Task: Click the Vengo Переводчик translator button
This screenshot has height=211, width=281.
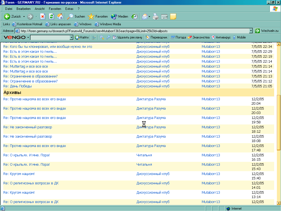Action: 156,37
